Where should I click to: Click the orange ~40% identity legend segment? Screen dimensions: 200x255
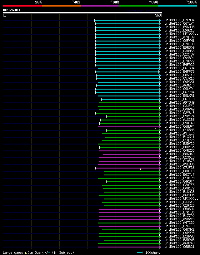point(61,6)
